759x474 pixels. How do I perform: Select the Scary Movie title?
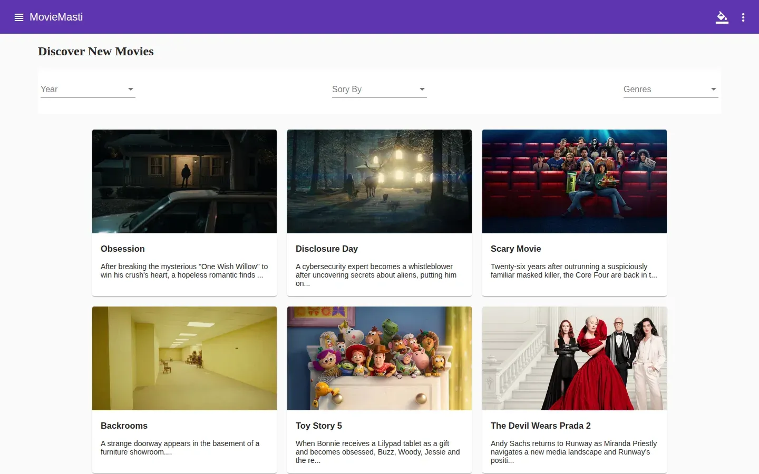tap(516, 249)
